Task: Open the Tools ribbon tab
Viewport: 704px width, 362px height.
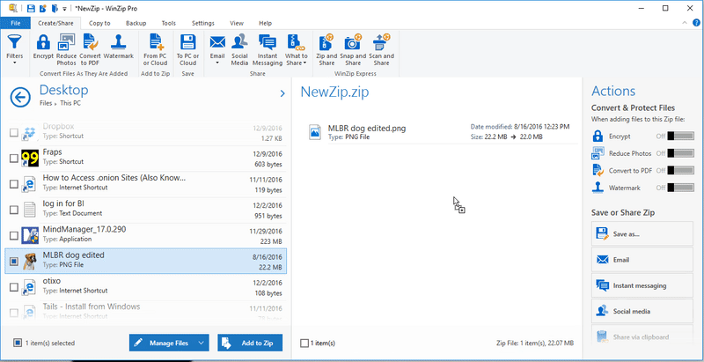Action: click(169, 23)
